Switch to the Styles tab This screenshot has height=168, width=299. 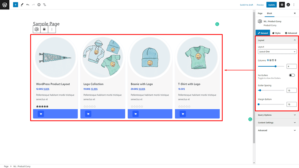coord(276,33)
